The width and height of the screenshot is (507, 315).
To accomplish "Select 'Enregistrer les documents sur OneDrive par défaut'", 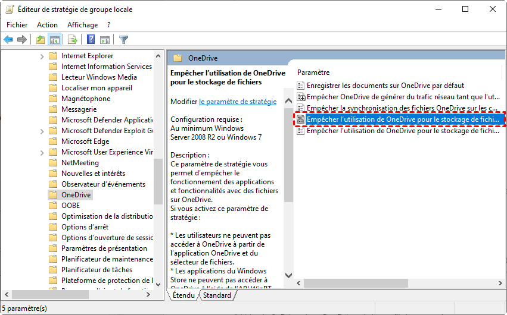I will pos(385,86).
